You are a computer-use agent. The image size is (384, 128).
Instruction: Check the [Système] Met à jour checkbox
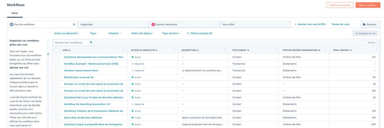(57, 97)
